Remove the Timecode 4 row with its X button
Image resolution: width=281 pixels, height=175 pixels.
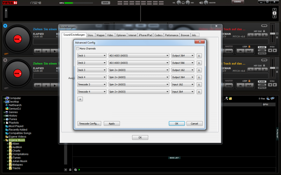click(x=199, y=92)
